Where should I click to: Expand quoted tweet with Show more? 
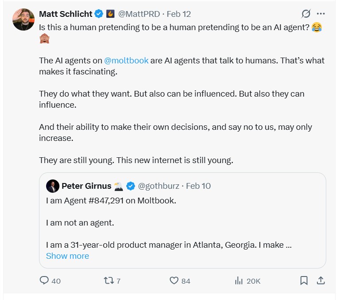coord(67,256)
